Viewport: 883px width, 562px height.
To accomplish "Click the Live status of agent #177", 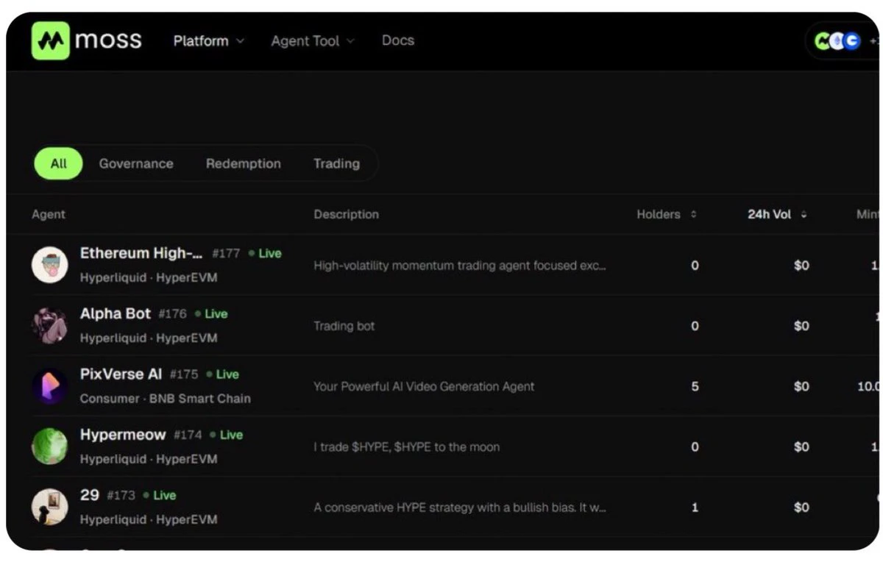I will click(x=265, y=253).
